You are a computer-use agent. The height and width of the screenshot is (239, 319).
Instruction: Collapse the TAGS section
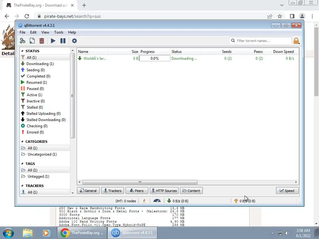(22, 164)
